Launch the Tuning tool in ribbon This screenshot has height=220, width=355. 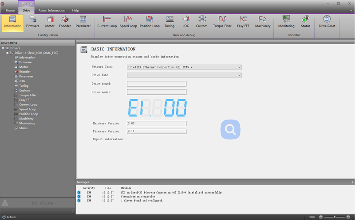tap(170, 21)
